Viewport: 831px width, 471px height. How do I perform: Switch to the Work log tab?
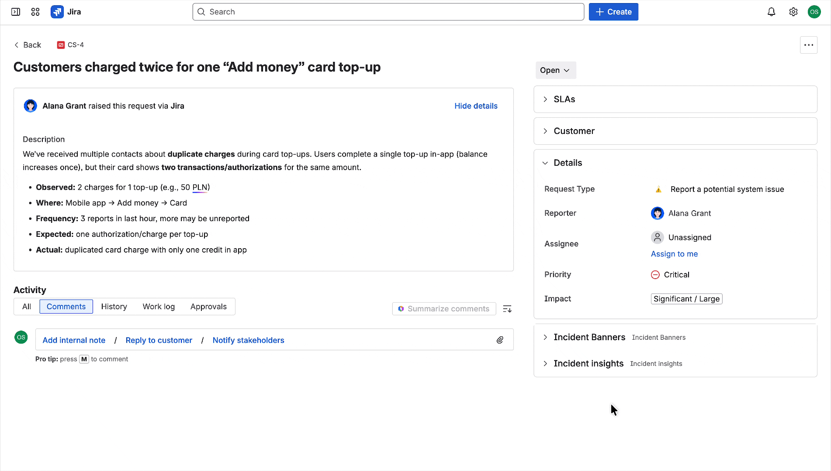point(159,307)
